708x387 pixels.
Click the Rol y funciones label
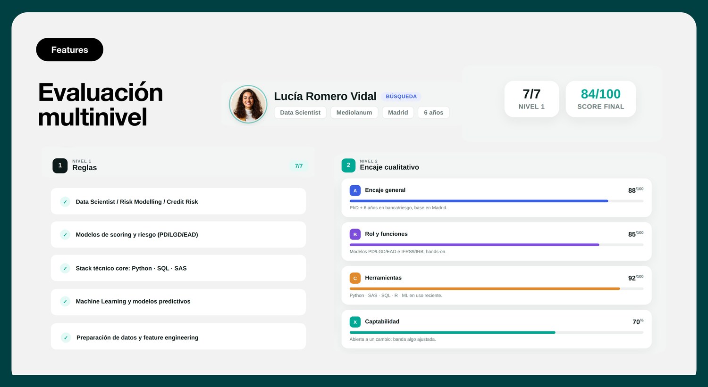pos(386,234)
